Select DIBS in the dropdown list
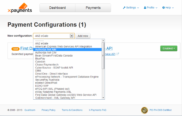 68,71
